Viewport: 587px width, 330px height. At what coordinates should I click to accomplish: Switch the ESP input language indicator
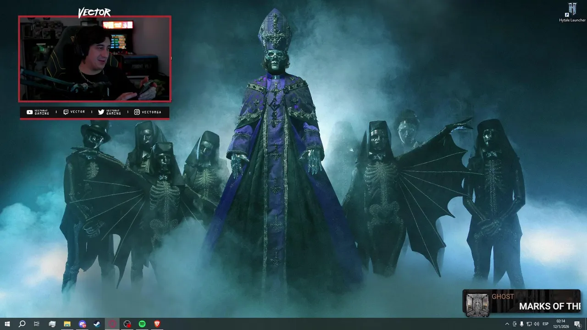(x=546, y=324)
